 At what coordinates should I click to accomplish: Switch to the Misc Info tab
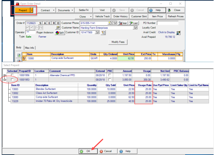29,48
